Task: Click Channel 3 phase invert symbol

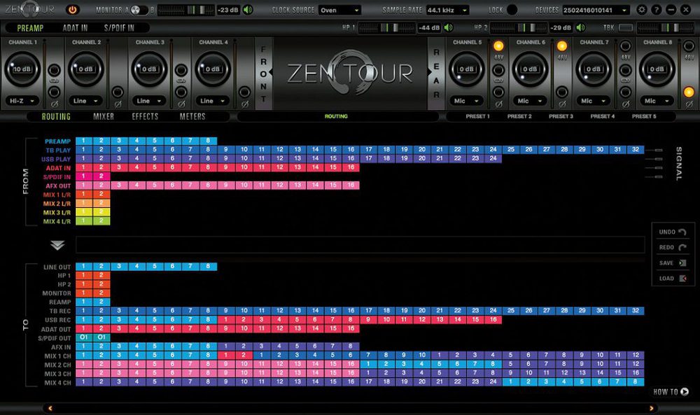Action: (x=181, y=104)
